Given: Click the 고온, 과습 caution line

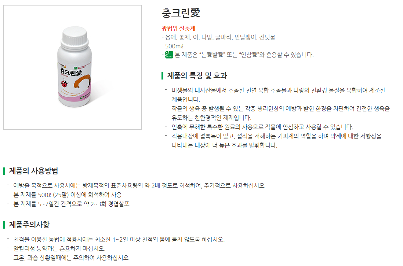Looking at the screenshot, I should click(x=71, y=258).
